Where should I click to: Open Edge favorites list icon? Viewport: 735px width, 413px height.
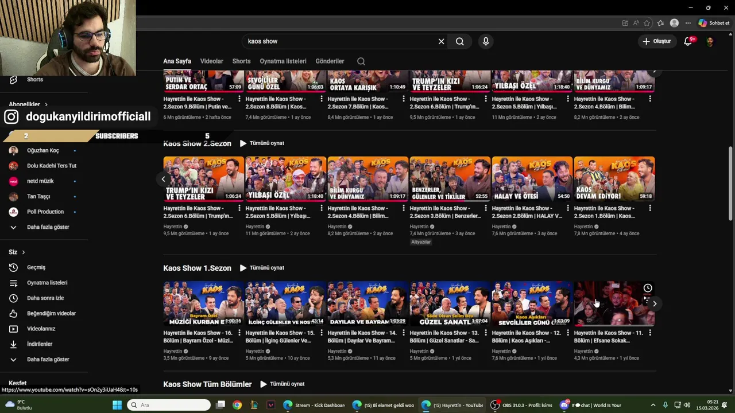point(660,23)
